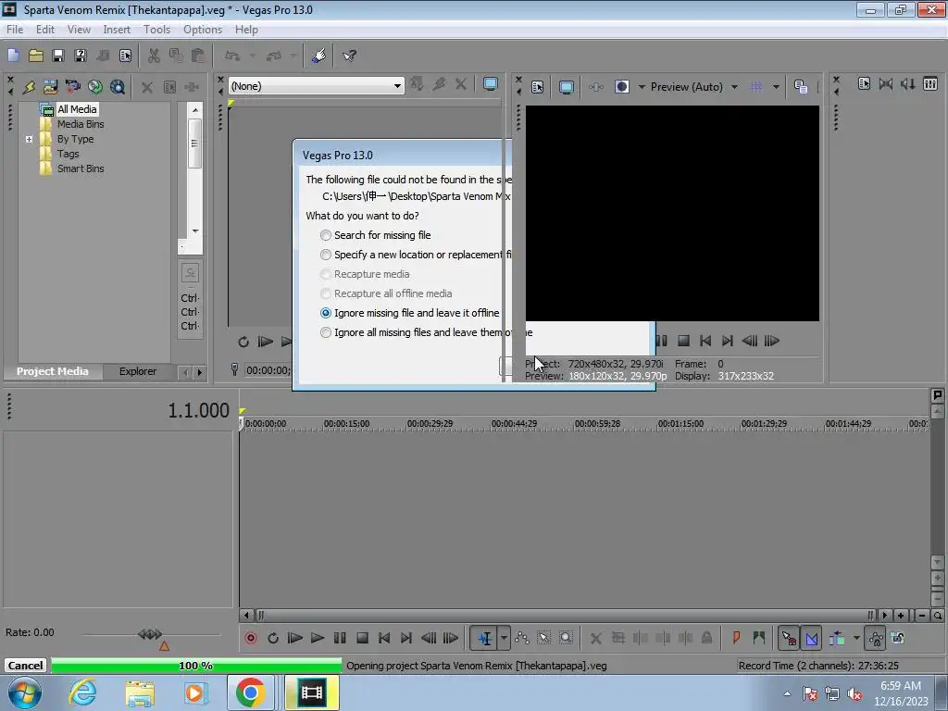Select the Zoom edit tool magnifier
Image resolution: width=948 pixels, height=711 pixels.
pyautogui.click(x=566, y=638)
